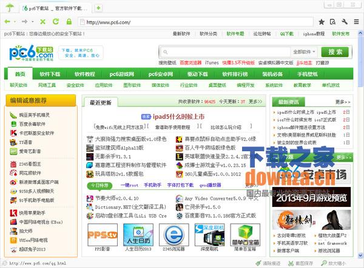Open the 快用苹果助手 icon in sidebar
This screenshot has height=268, width=364.
(x=13, y=213)
